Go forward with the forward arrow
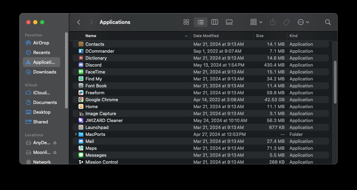Screen dimensions: 357x190 [91, 22]
